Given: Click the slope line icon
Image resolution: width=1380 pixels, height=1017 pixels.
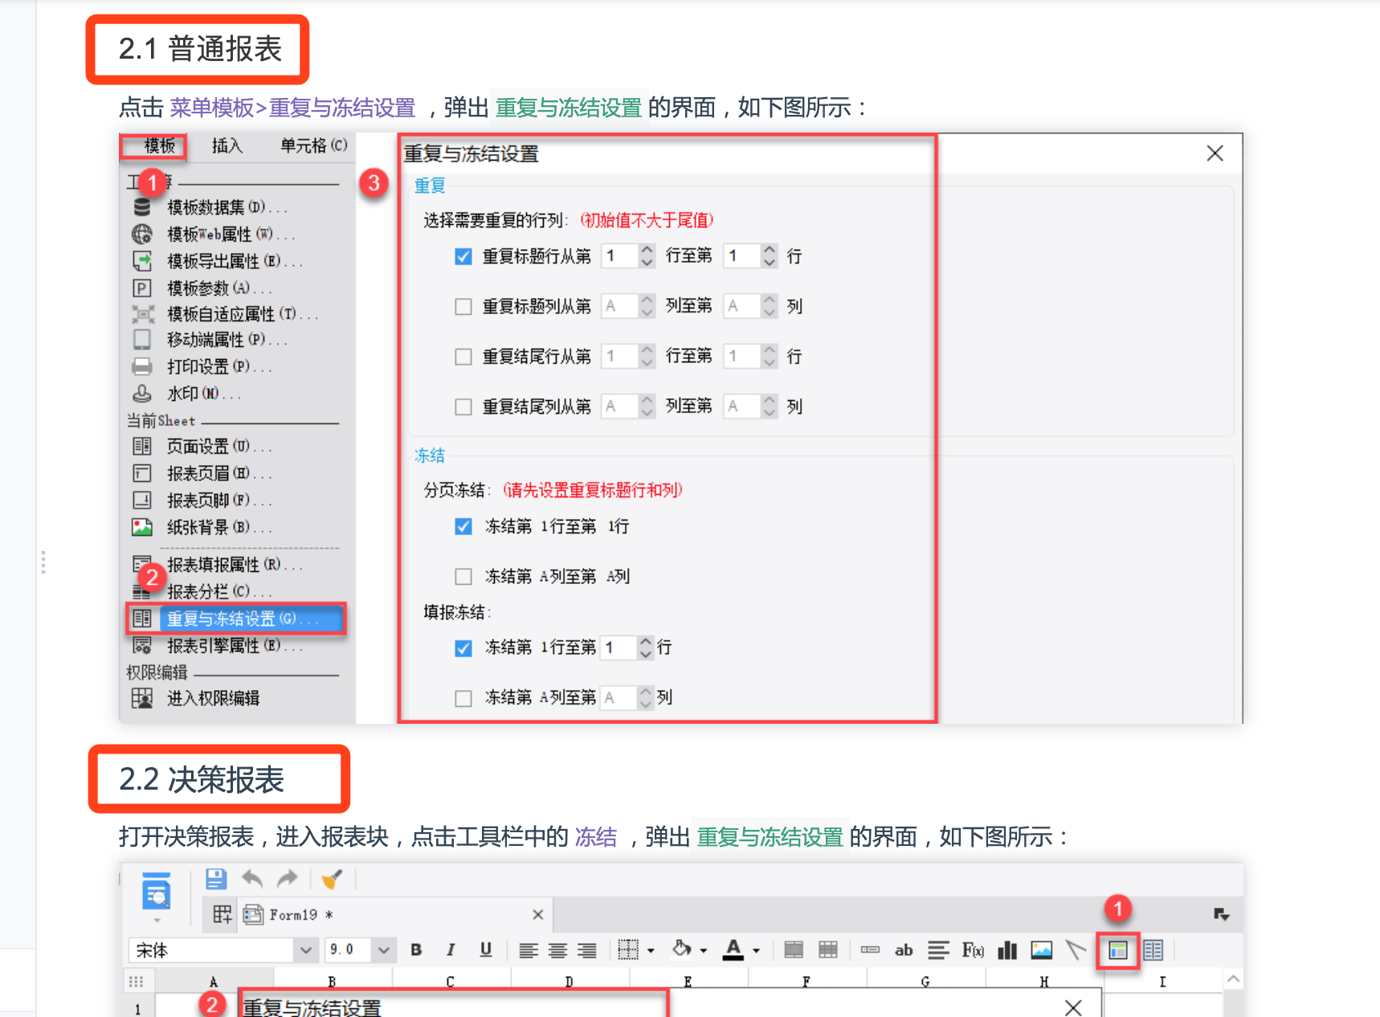Looking at the screenshot, I should pyautogui.click(x=1076, y=950).
